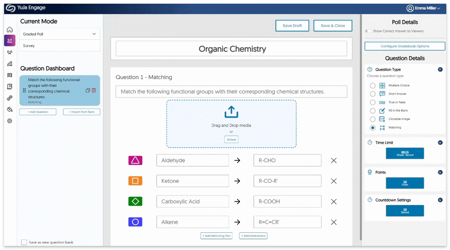Select Multiple Choice question type

[372, 86]
